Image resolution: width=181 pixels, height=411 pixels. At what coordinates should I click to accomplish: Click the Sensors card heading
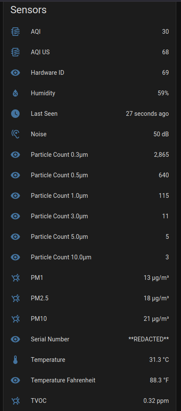coord(28,10)
